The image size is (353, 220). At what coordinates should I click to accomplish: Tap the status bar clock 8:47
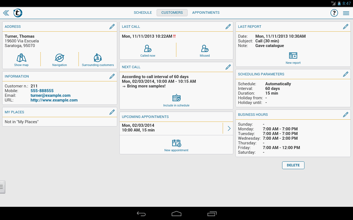pos(347,3)
